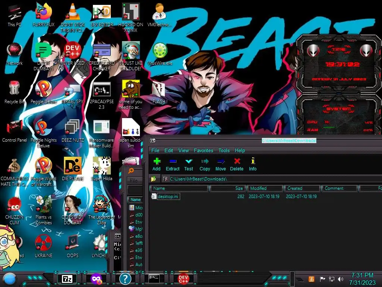Click the 282 size value
382x287 pixels.
(241, 197)
